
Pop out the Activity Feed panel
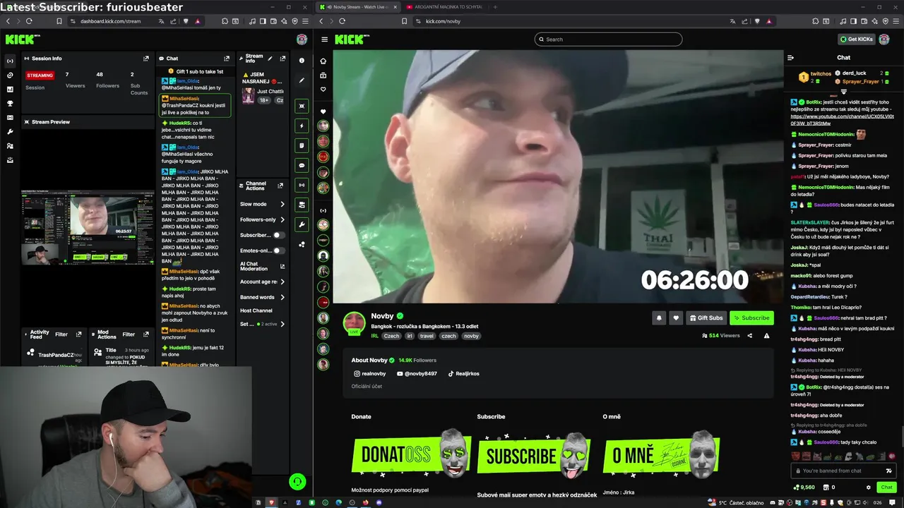pos(79,334)
